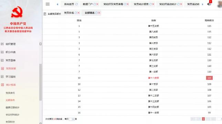Click the 积分申请 sidebar icon
Image resolution: width=222 pixels, height=124 pixels.
pyautogui.click(x=2, y=52)
